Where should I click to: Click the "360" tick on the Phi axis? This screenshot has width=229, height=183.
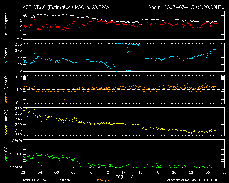[19, 44]
